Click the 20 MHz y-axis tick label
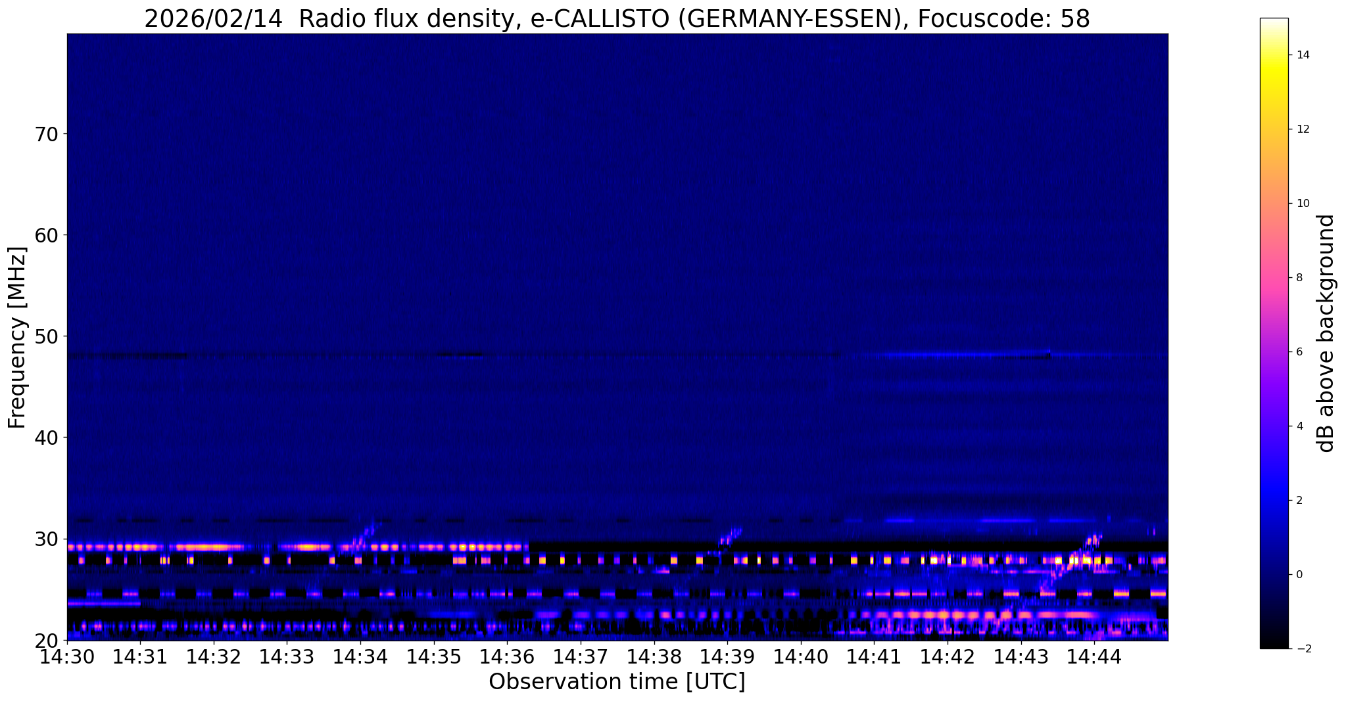This screenshot has height=701, width=1346. [45, 640]
